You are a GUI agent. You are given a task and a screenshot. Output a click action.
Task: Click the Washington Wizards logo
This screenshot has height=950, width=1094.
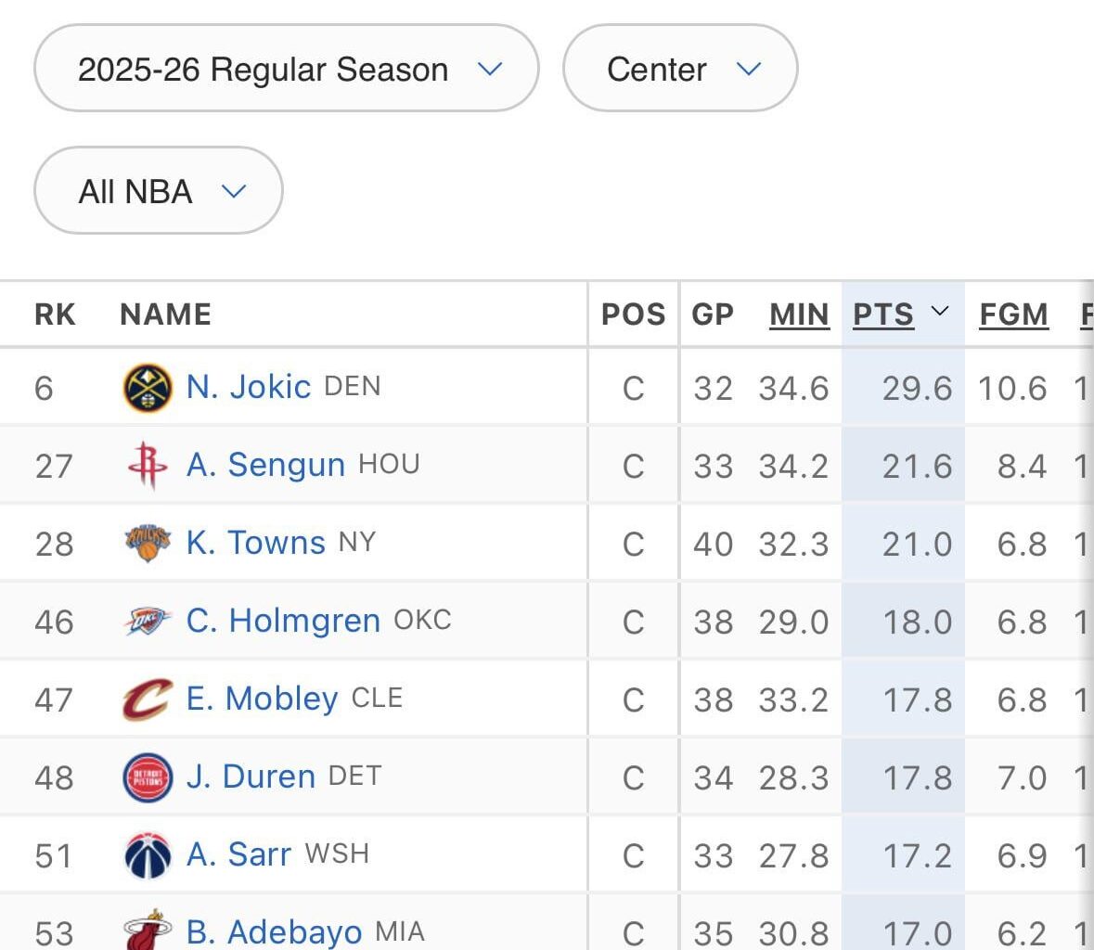pos(148,855)
